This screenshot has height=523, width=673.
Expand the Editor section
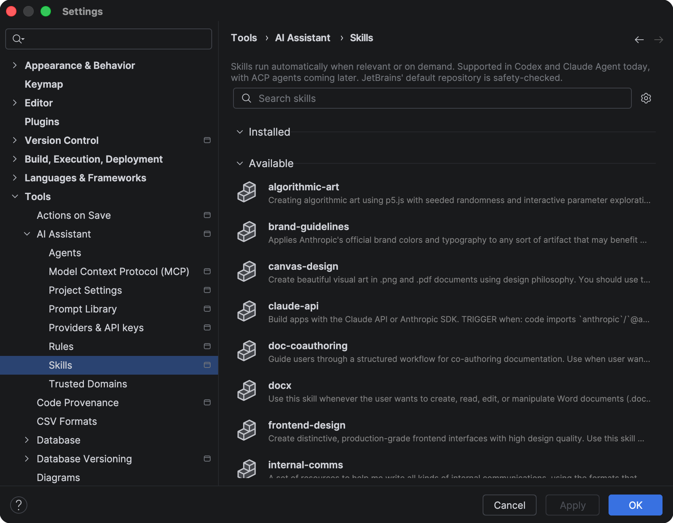click(15, 103)
